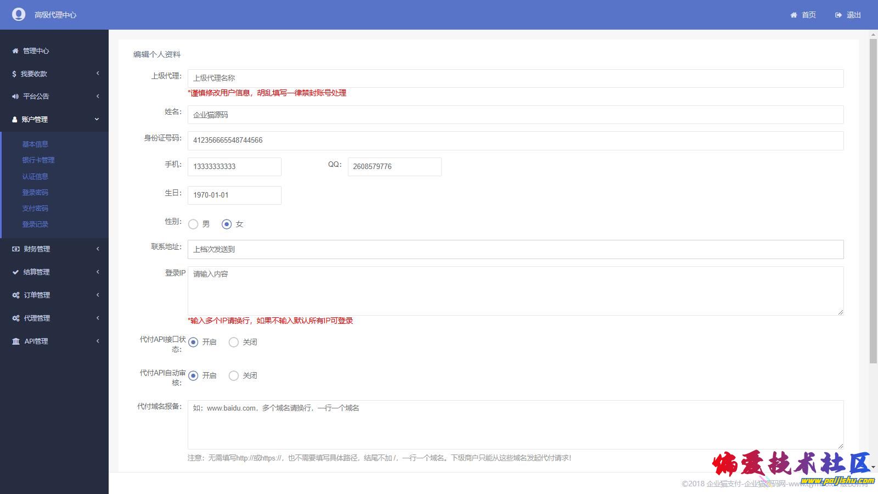Select the 男 gender radio button
Viewport: 878px width, 494px height.
193,224
